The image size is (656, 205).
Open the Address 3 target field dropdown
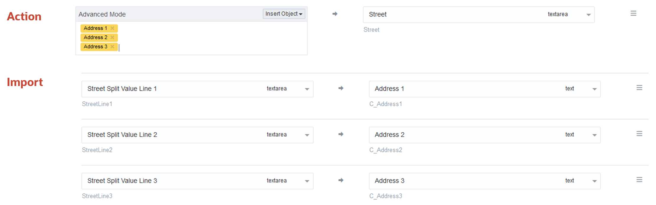(594, 181)
